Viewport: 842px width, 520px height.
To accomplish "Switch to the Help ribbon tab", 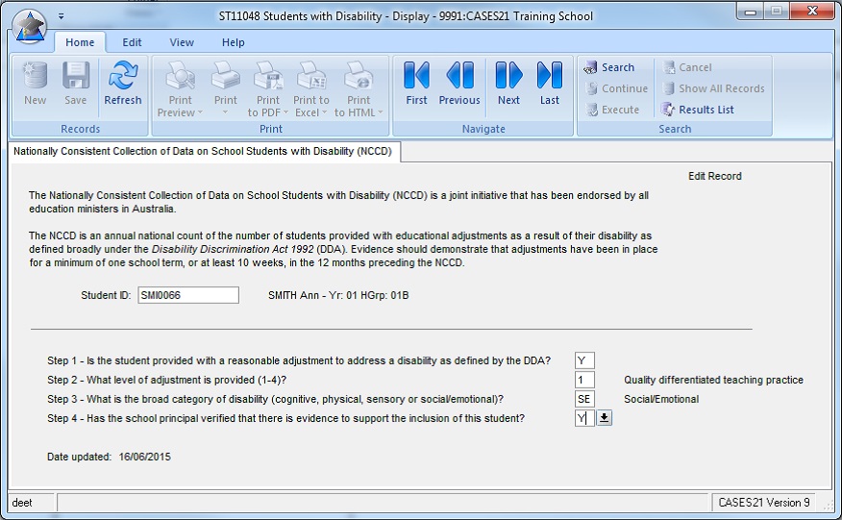I will coord(233,42).
